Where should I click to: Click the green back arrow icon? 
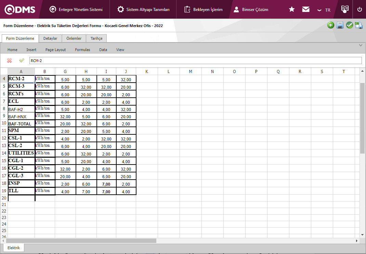[x=330, y=25]
